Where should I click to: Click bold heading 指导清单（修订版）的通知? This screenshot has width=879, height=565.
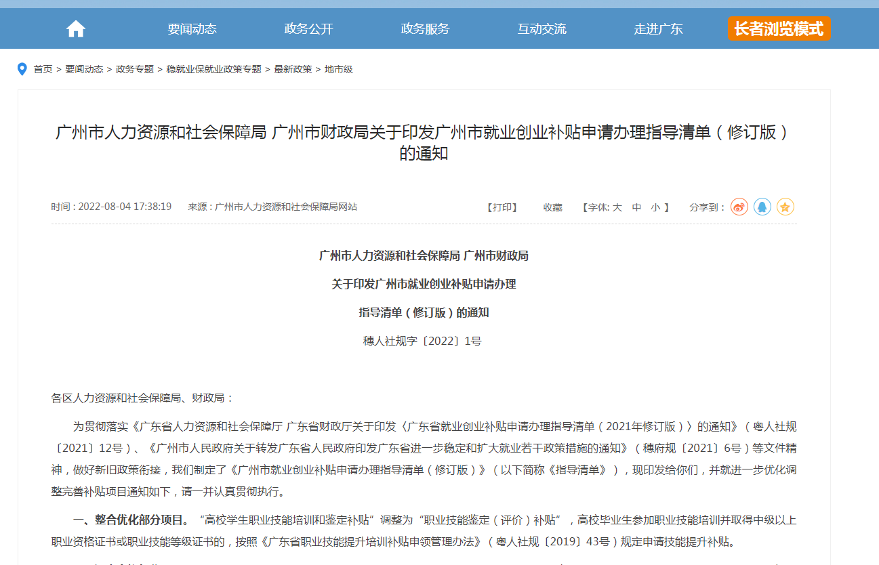point(424,313)
